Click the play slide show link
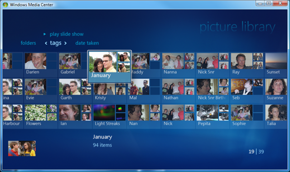The height and width of the screenshot is (172, 290). tap(67, 34)
